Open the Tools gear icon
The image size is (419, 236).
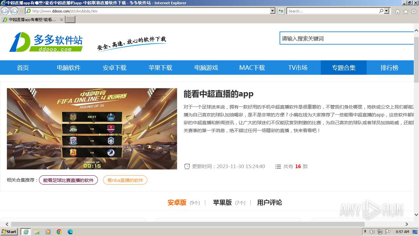[414, 11]
